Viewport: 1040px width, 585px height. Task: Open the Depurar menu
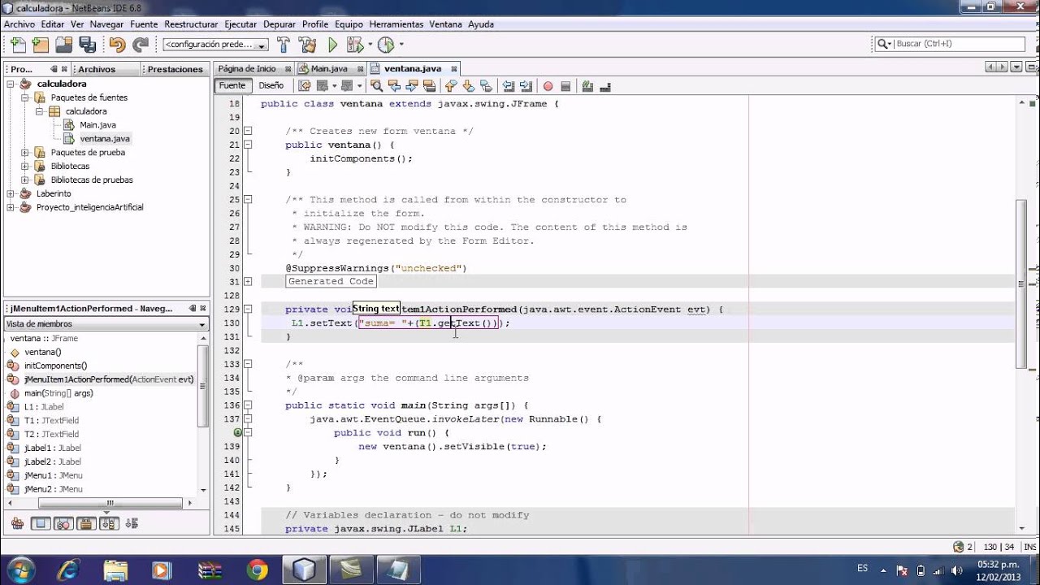coord(279,24)
